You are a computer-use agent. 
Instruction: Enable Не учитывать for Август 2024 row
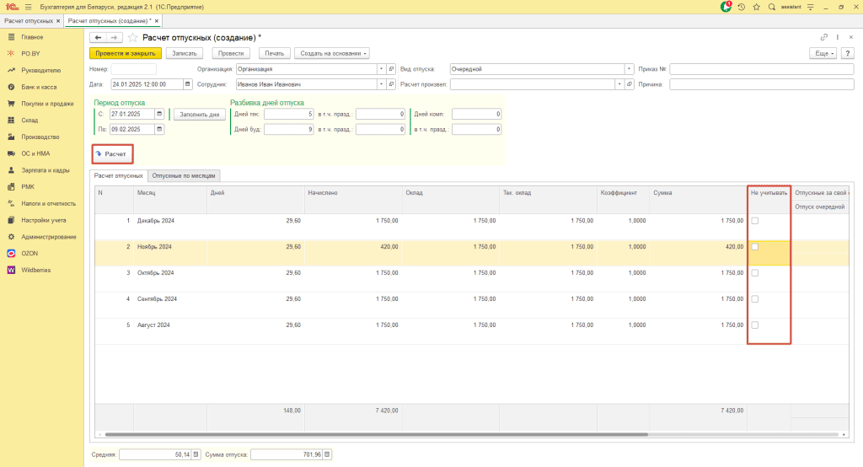[x=755, y=325]
